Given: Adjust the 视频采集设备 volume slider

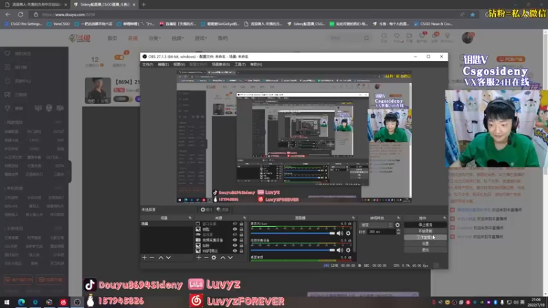Looking at the screenshot, I should [x=293, y=250].
